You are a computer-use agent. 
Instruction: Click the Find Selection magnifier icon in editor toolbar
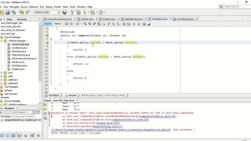click(85, 24)
